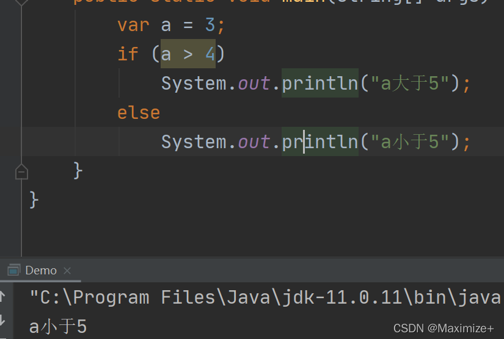The height and width of the screenshot is (339, 504).
Task: Collapse the main method with the fold marker
Action: [x=21, y=172]
